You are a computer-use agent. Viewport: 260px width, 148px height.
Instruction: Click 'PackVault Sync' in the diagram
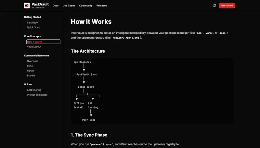click(x=86, y=75)
